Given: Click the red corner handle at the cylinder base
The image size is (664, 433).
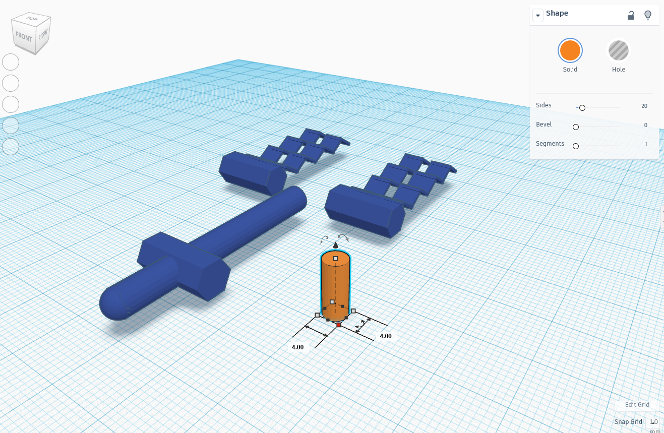Looking at the screenshot, I should [339, 325].
